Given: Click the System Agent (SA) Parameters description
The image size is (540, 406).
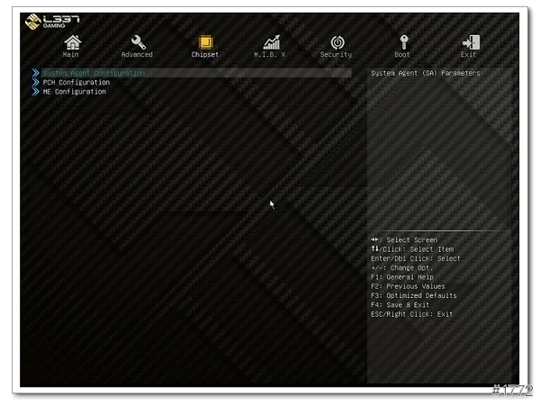Looking at the screenshot, I should tap(426, 73).
